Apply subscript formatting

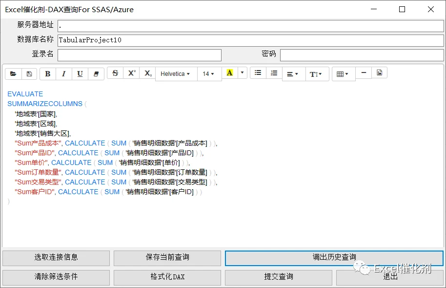point(148,73)
